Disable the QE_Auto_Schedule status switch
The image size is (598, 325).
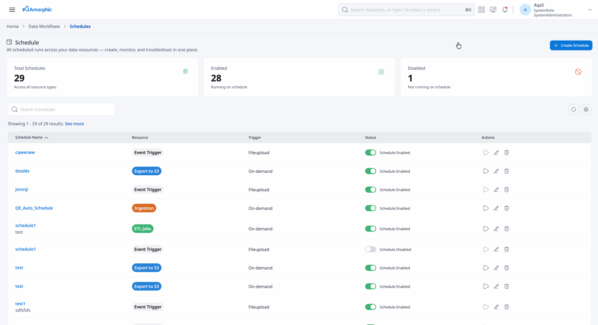coord(371,209)
